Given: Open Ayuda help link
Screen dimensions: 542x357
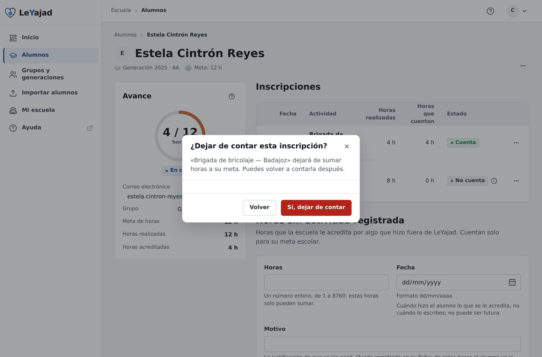Looking at the screenshot, I should pyautogui.click(x=51, y=128).
